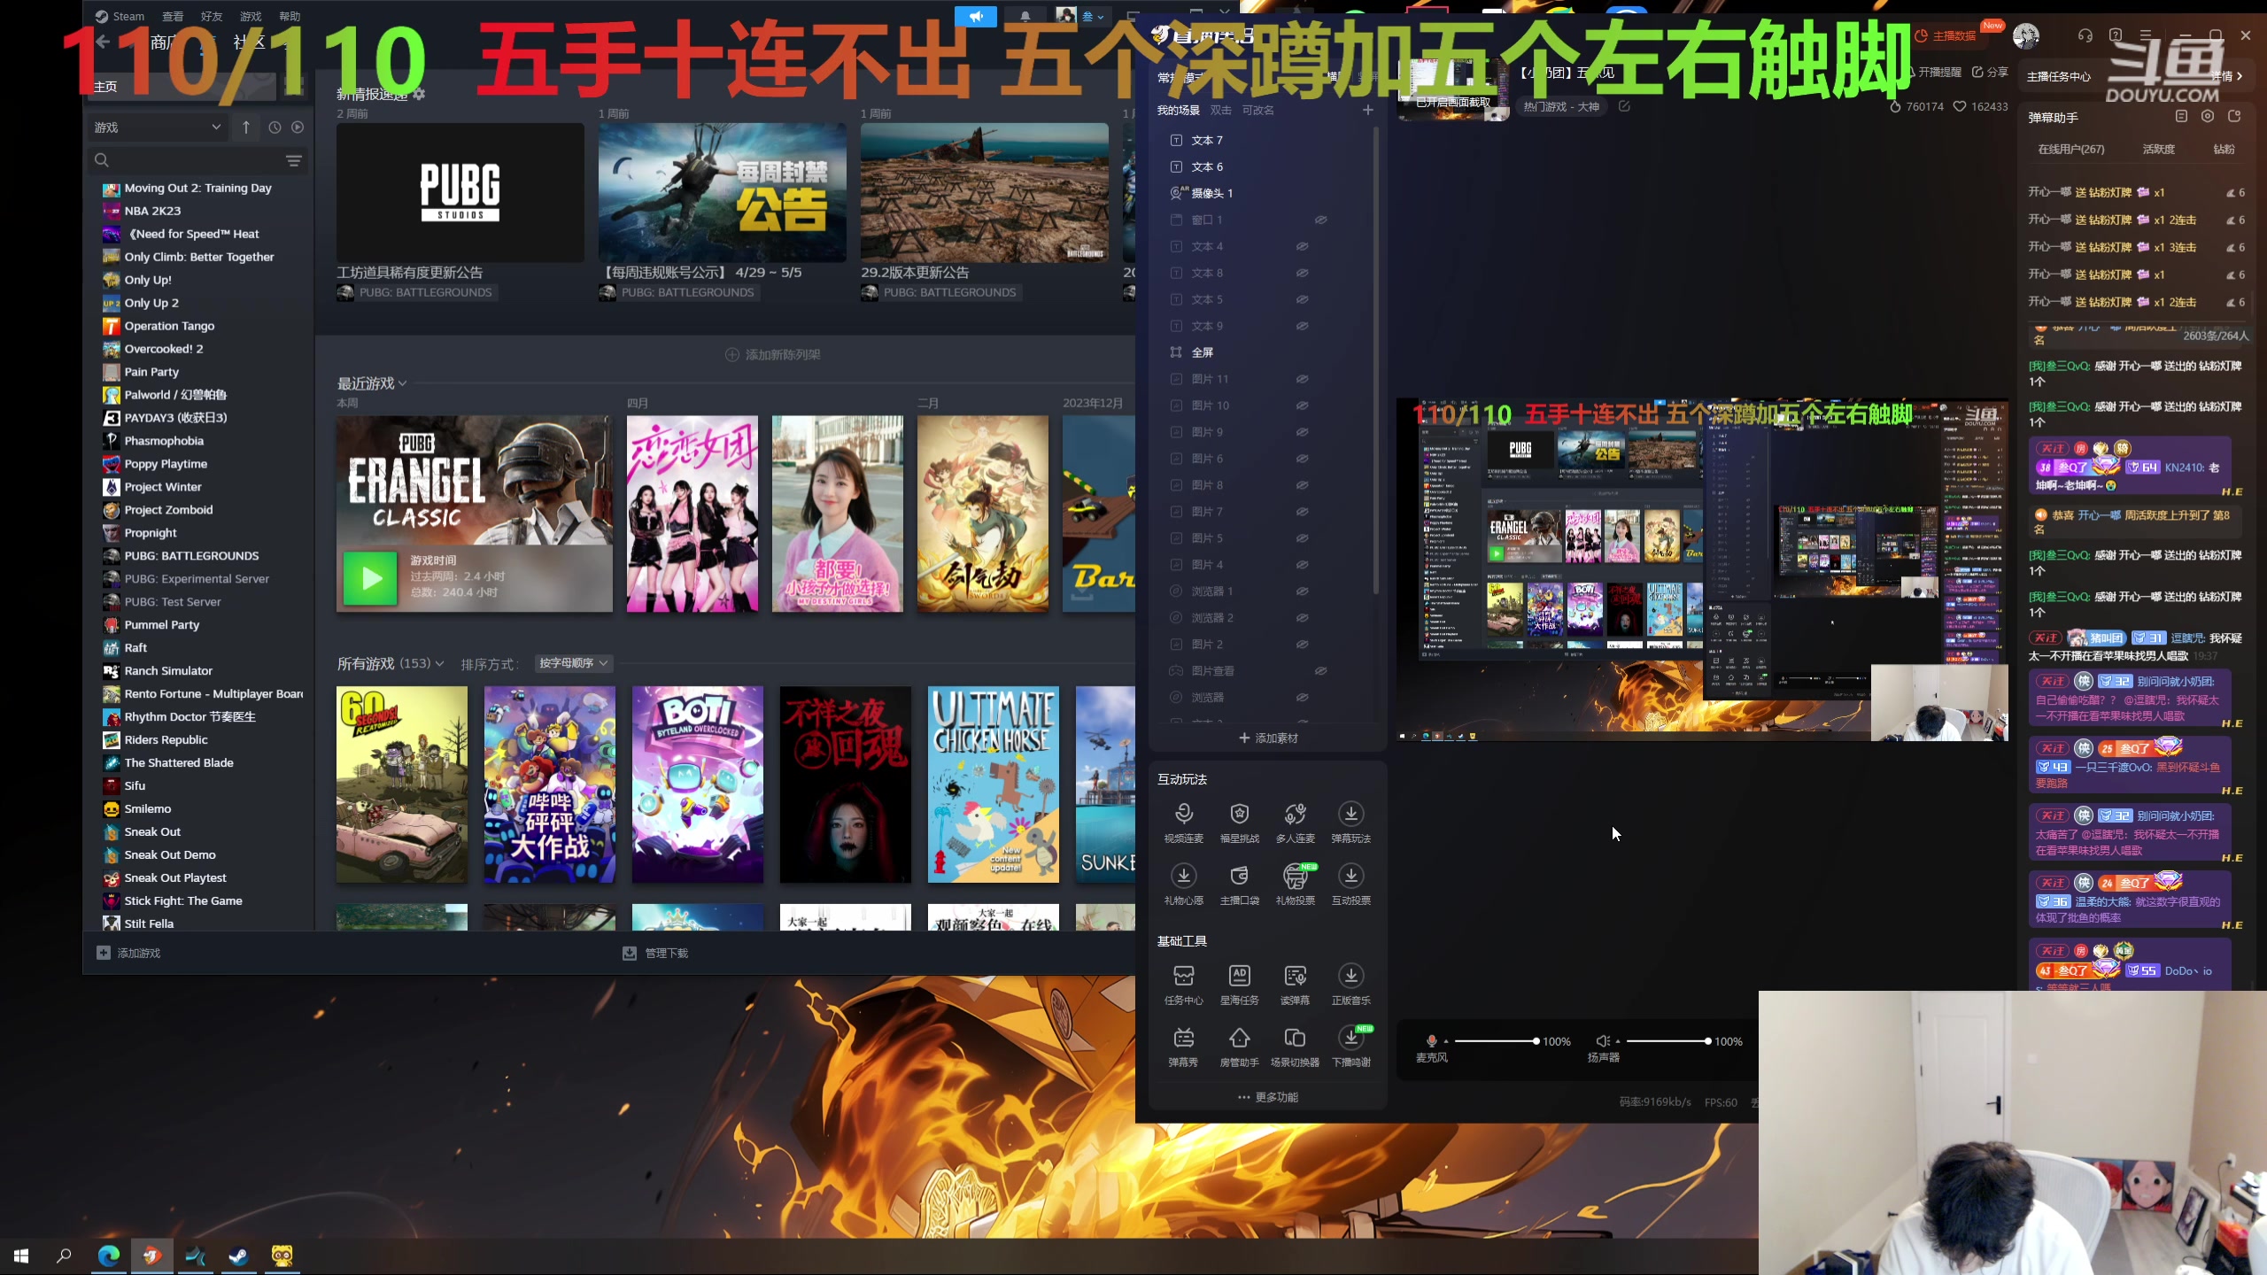
Task: Open the 星海任务 tool
Action: click(x=1239, y=976)
